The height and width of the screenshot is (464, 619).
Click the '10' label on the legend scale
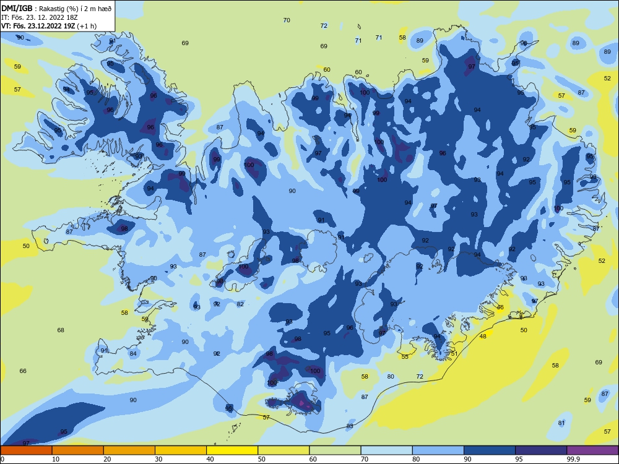click(56, 459)
